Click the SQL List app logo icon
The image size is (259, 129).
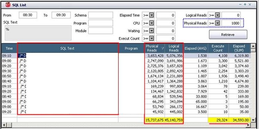pyautogui.click(x=8, y=5)
